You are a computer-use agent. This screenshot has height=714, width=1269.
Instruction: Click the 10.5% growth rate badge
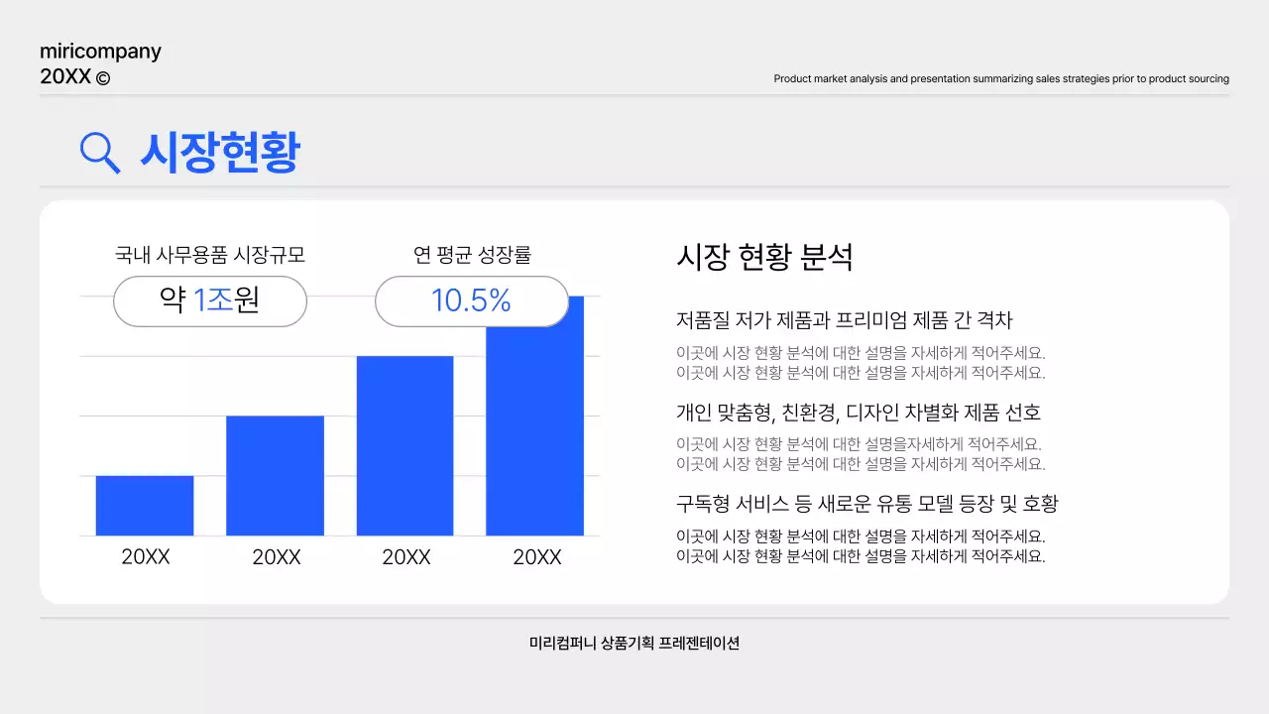pyautogui.click(x=472, y=300)
